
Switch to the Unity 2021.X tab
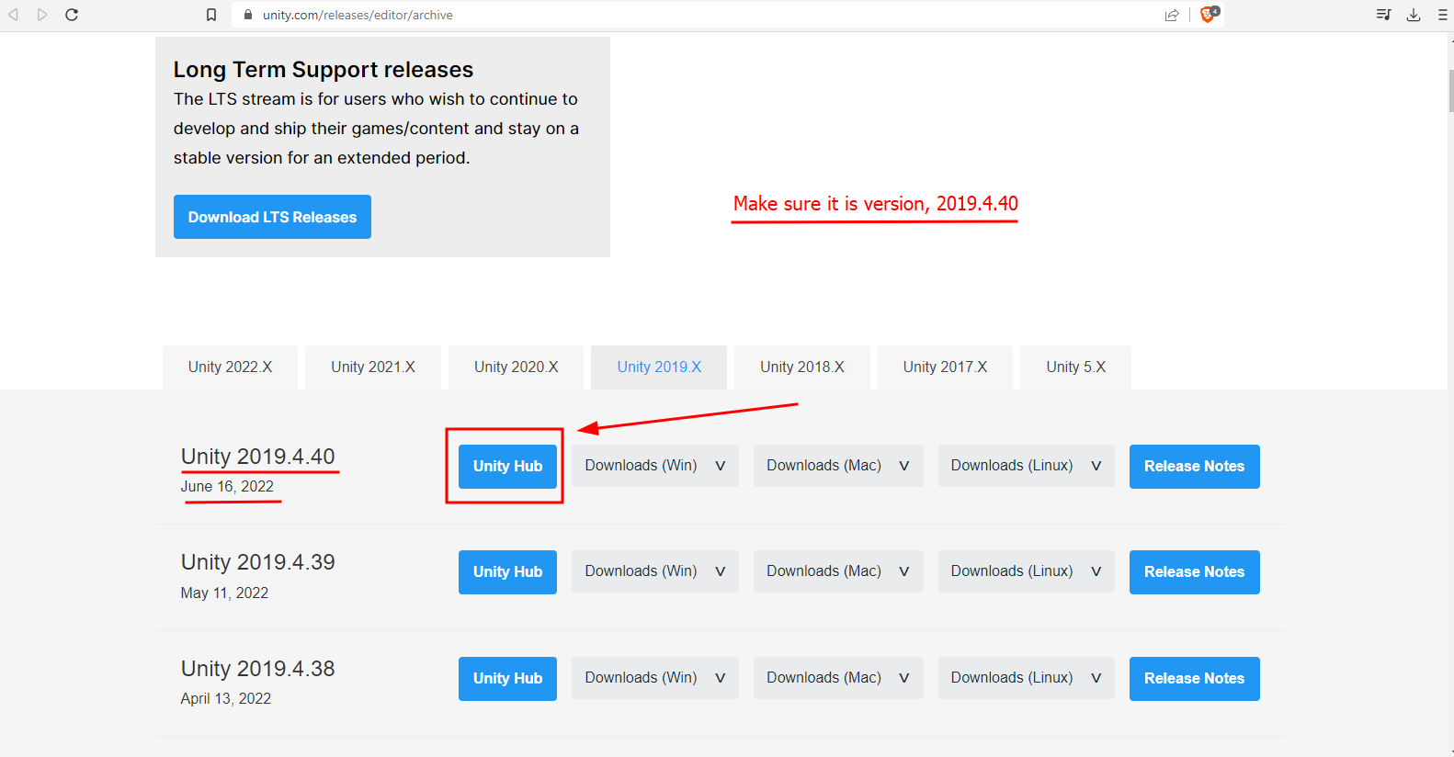coord(373,367)
